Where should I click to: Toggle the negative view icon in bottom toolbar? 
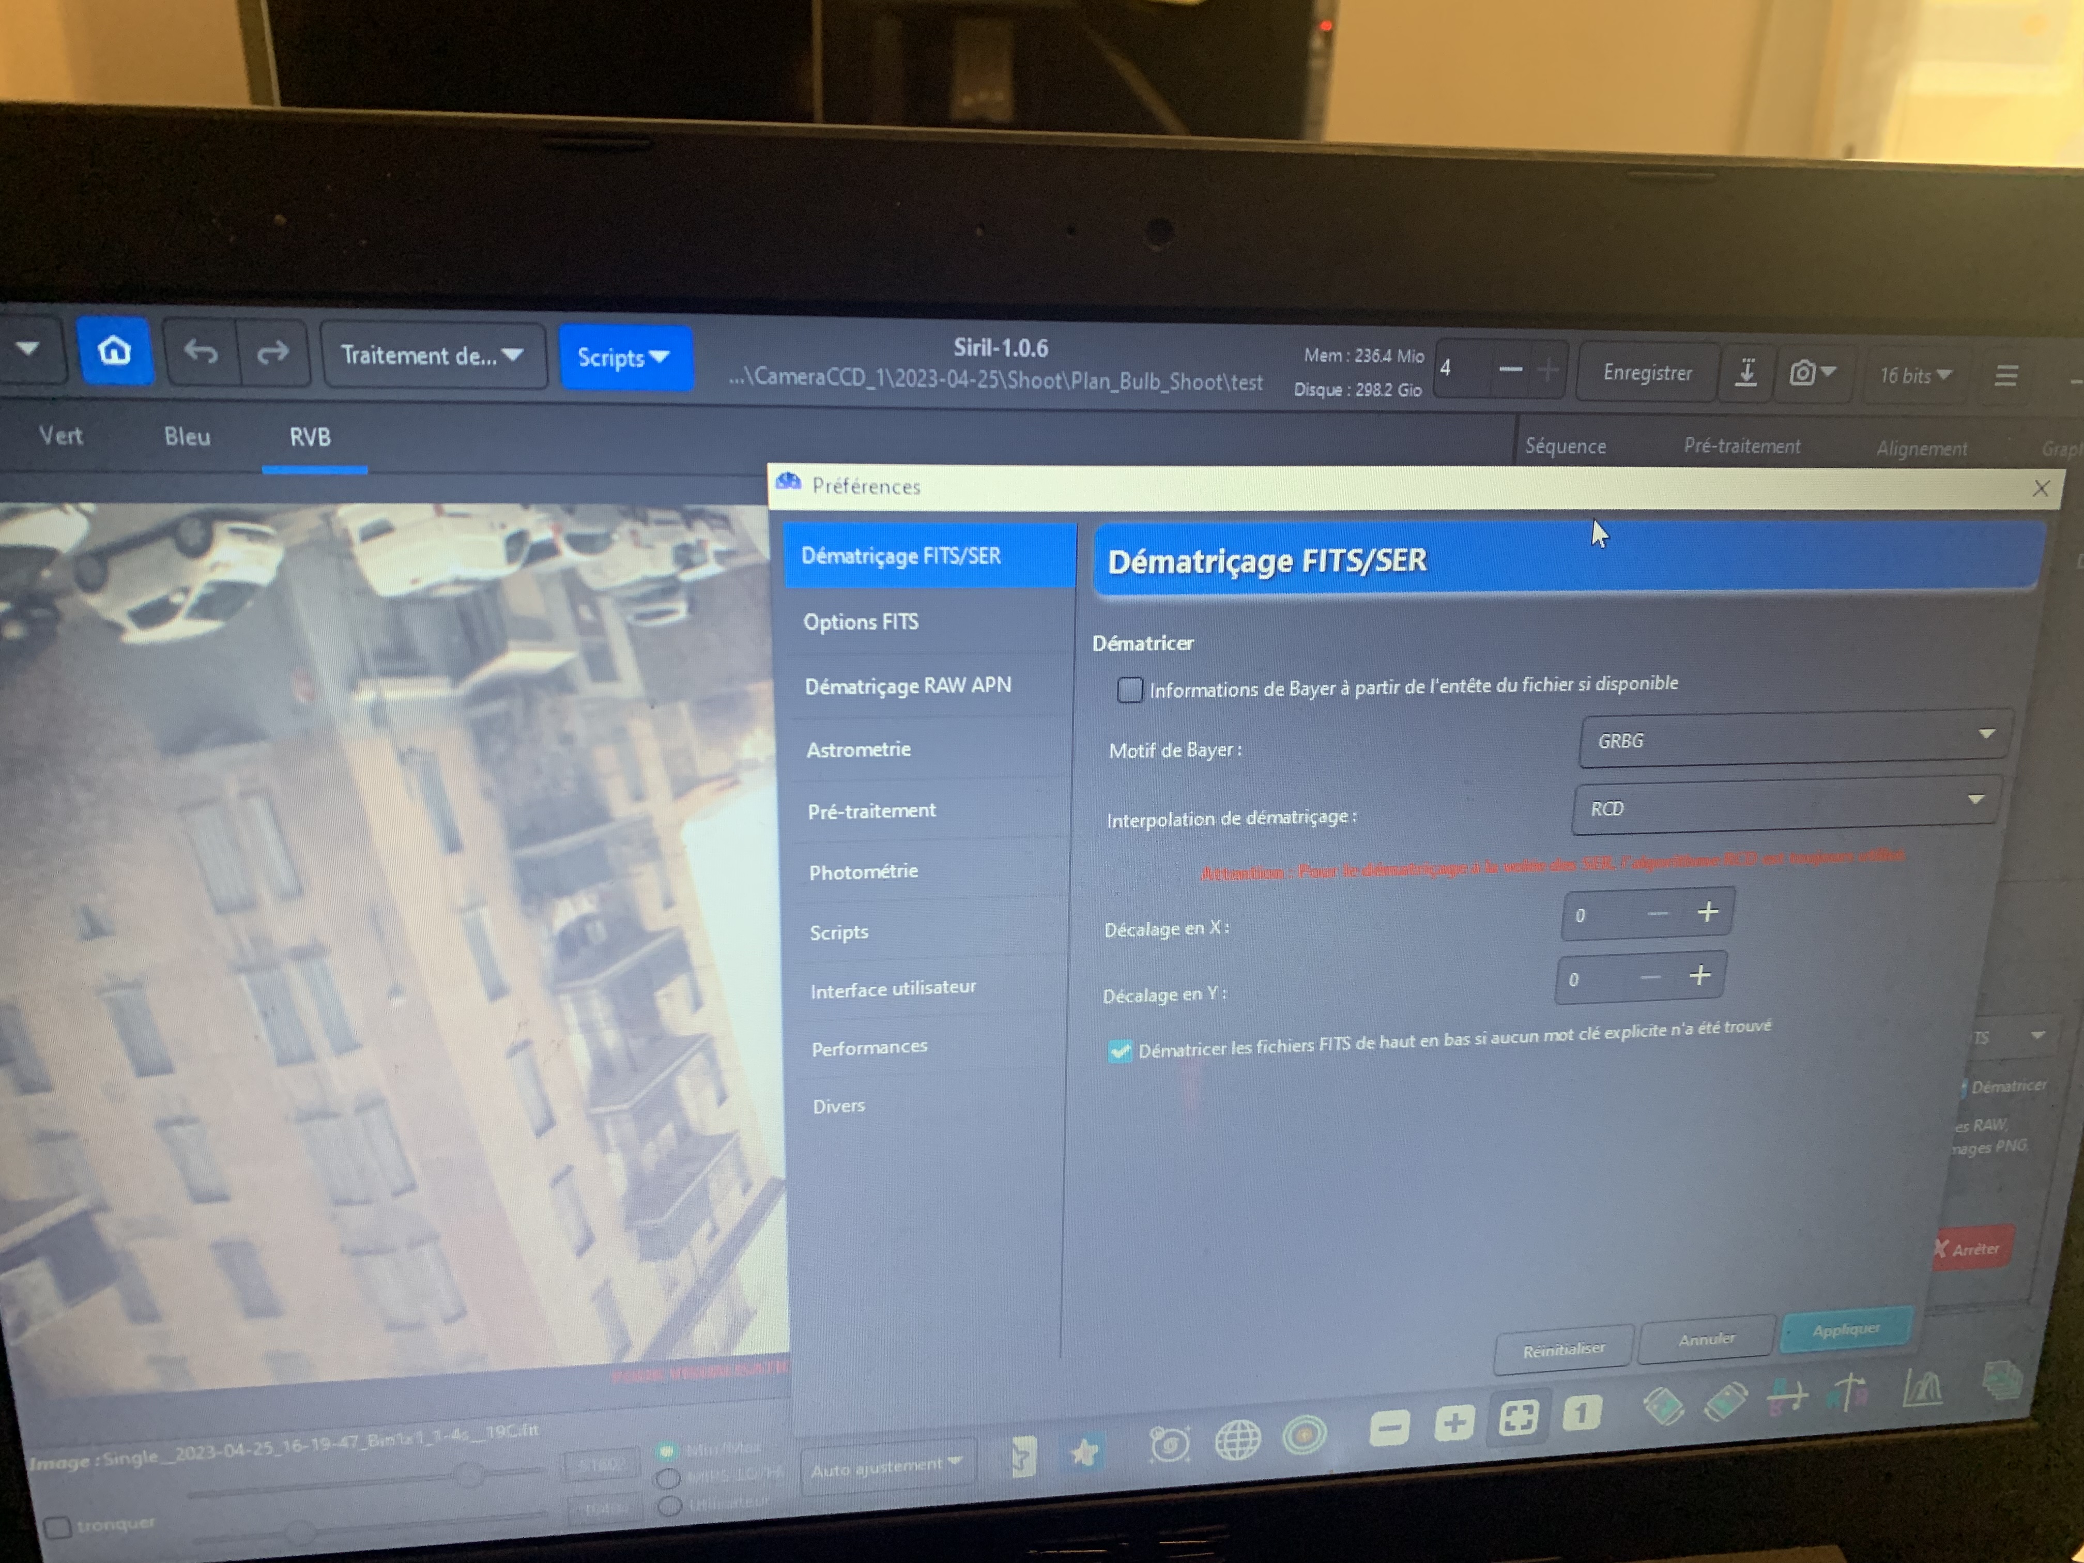pos(1023,1455)
